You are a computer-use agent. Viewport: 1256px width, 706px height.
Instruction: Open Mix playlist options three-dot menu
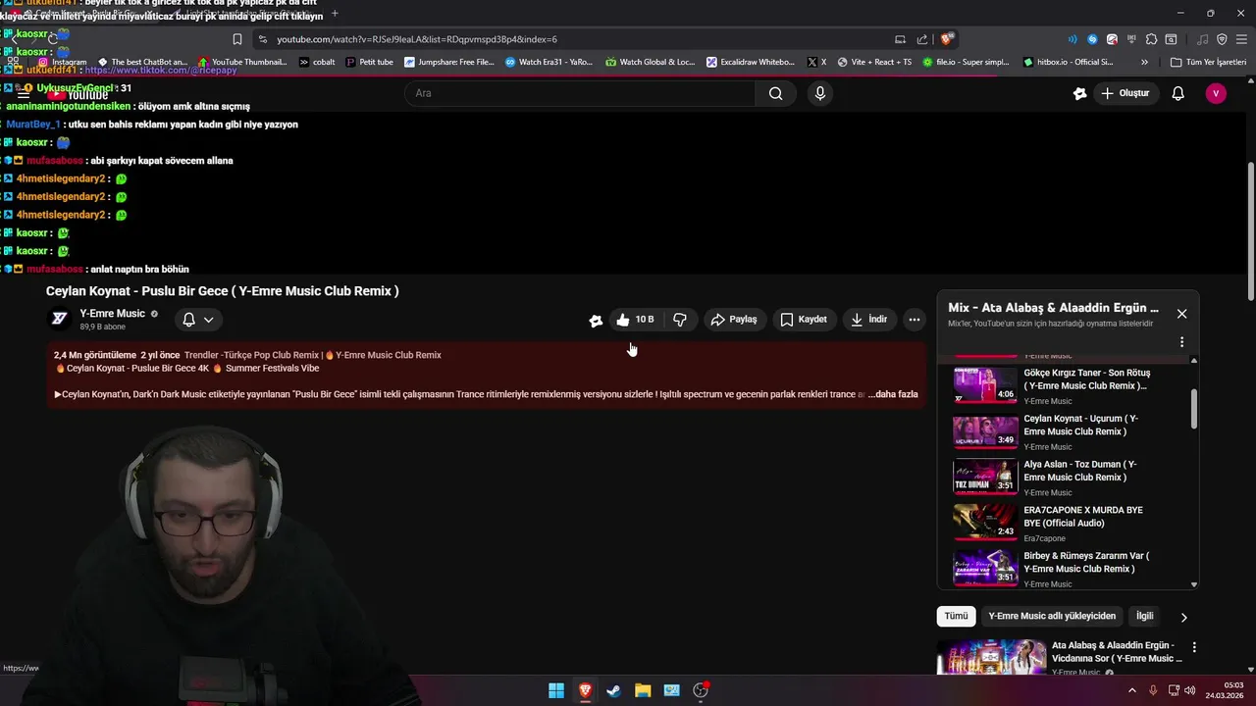[x=1181, y=342]
